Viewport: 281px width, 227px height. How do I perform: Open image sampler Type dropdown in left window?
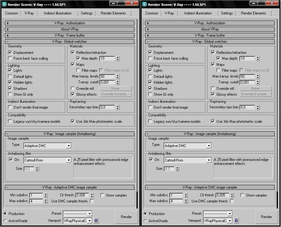pyautogui.click(x=69, y=146)
